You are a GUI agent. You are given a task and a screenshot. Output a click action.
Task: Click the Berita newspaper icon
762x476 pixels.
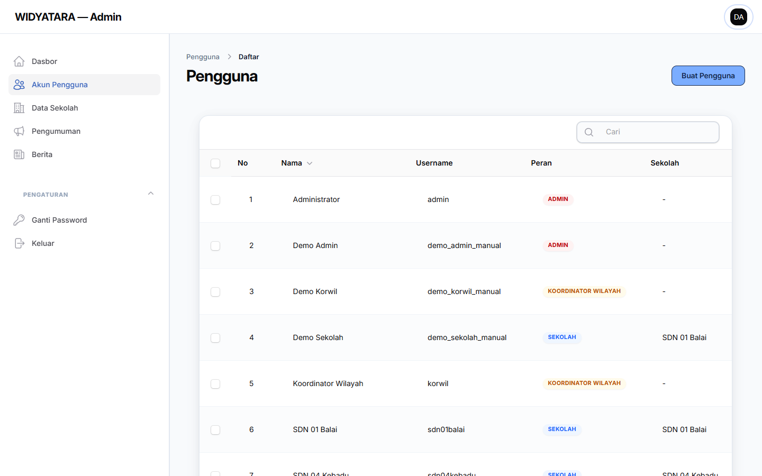tap(19, 154)
